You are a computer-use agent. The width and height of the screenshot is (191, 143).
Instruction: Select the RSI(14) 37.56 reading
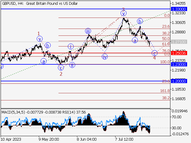pyautogui.click(x=74, y=112)
